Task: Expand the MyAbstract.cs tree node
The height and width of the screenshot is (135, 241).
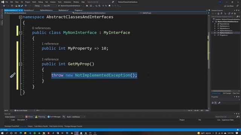Action: (x=215, y=26)
